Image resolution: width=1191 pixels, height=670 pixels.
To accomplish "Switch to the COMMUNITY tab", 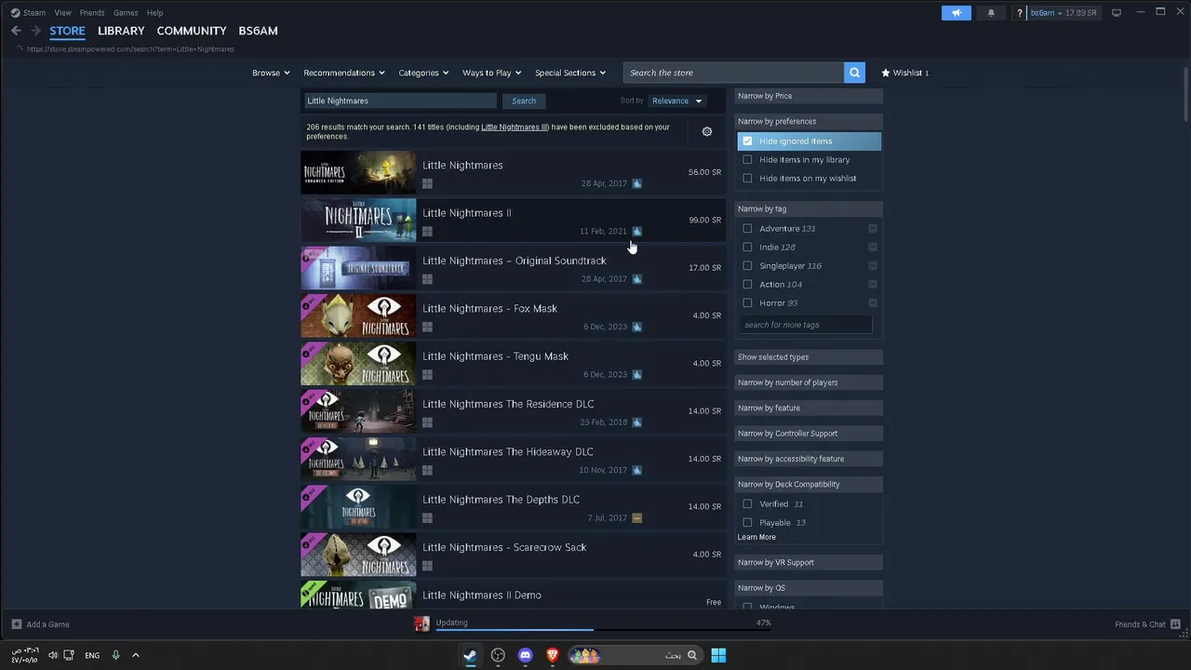I will [x=192, y=31].
